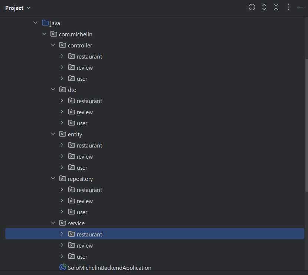Collapse the dto package

[x=53, y=89]
